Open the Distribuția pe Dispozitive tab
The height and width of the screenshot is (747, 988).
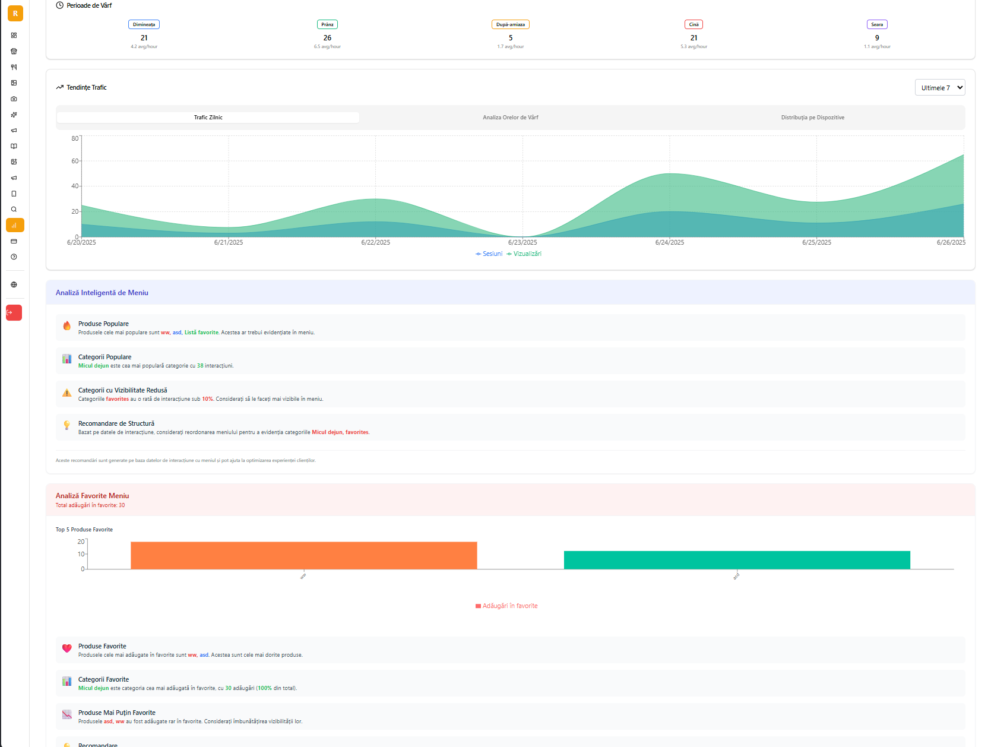(813, 117)
